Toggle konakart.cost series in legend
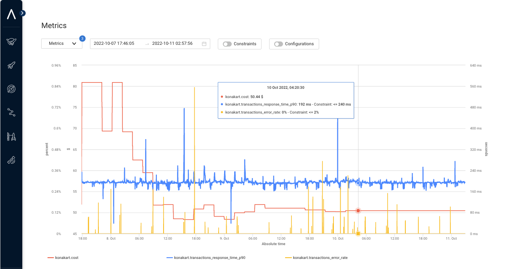The height and width of the screenshot is (269, 505). pyautogui.click(x=64, y=258)
